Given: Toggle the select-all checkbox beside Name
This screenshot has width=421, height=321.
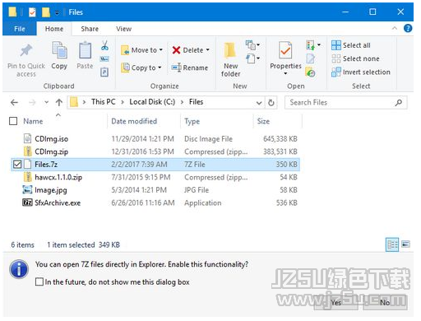Looking at the screenshot, I should [13, 121].
